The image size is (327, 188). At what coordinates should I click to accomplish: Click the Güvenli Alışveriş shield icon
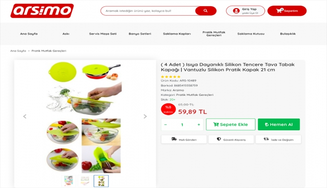[x=219, y=139]
